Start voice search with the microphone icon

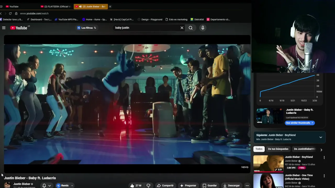pos(203,28)
